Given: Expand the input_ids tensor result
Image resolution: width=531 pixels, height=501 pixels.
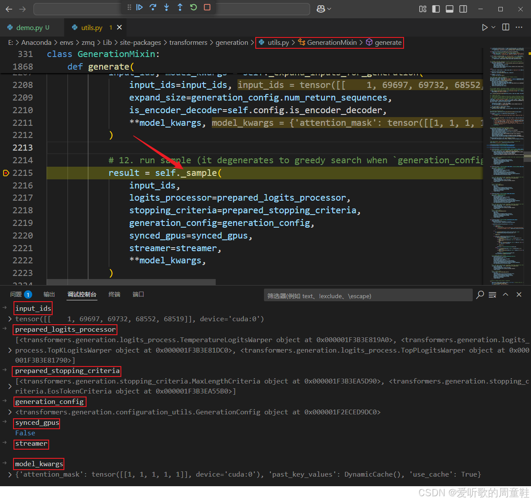Looking at the screenshot, I should click(x=10, y=319).
